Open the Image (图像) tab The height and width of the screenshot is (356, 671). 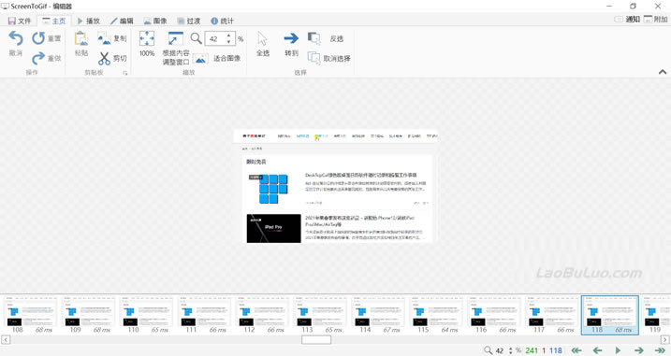tap(155, 21)
